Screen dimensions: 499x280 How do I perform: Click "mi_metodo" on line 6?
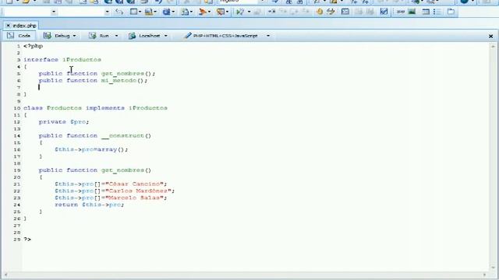119,81
